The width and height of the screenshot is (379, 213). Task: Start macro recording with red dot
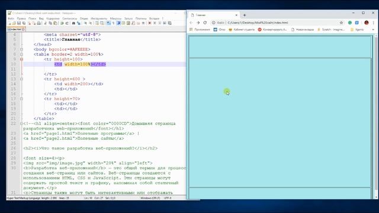[x=150, y=23]
